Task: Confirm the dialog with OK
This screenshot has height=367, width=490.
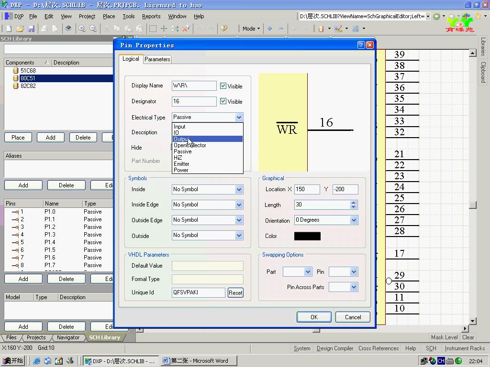Action: point(314,317)
